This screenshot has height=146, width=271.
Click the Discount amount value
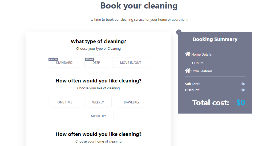click(x=242, y=90)
